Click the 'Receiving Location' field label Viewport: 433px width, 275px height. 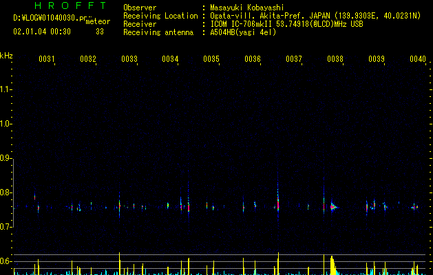pyautogui.click(x=160, y=16)
